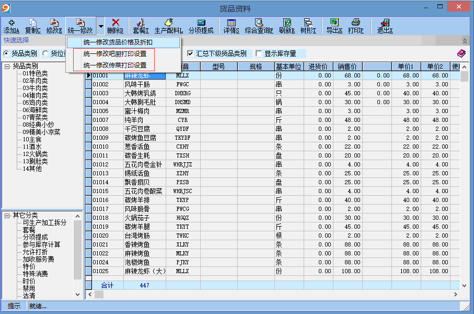Click the horizontal scrollbar right arrow

click(456, 295)
